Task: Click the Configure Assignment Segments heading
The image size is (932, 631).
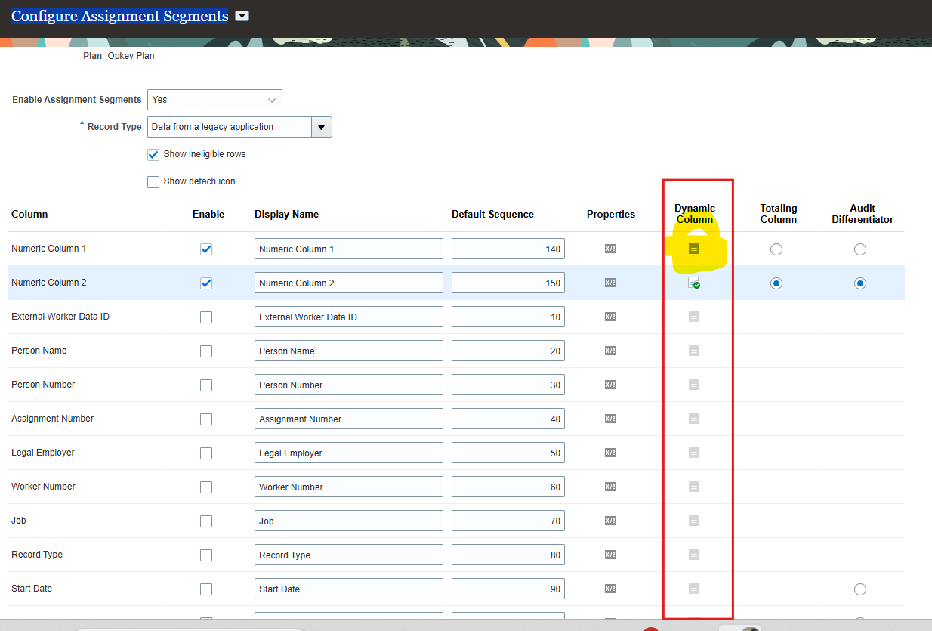Action: [119, 15]
